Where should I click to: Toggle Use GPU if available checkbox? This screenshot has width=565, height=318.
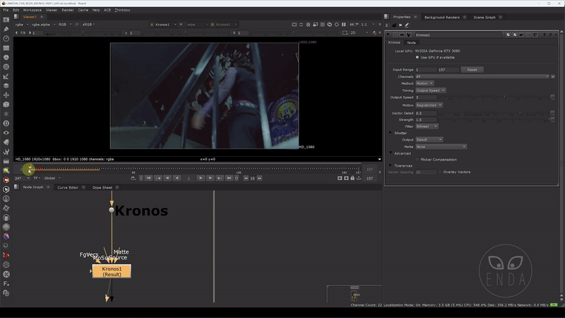[417, 57]
